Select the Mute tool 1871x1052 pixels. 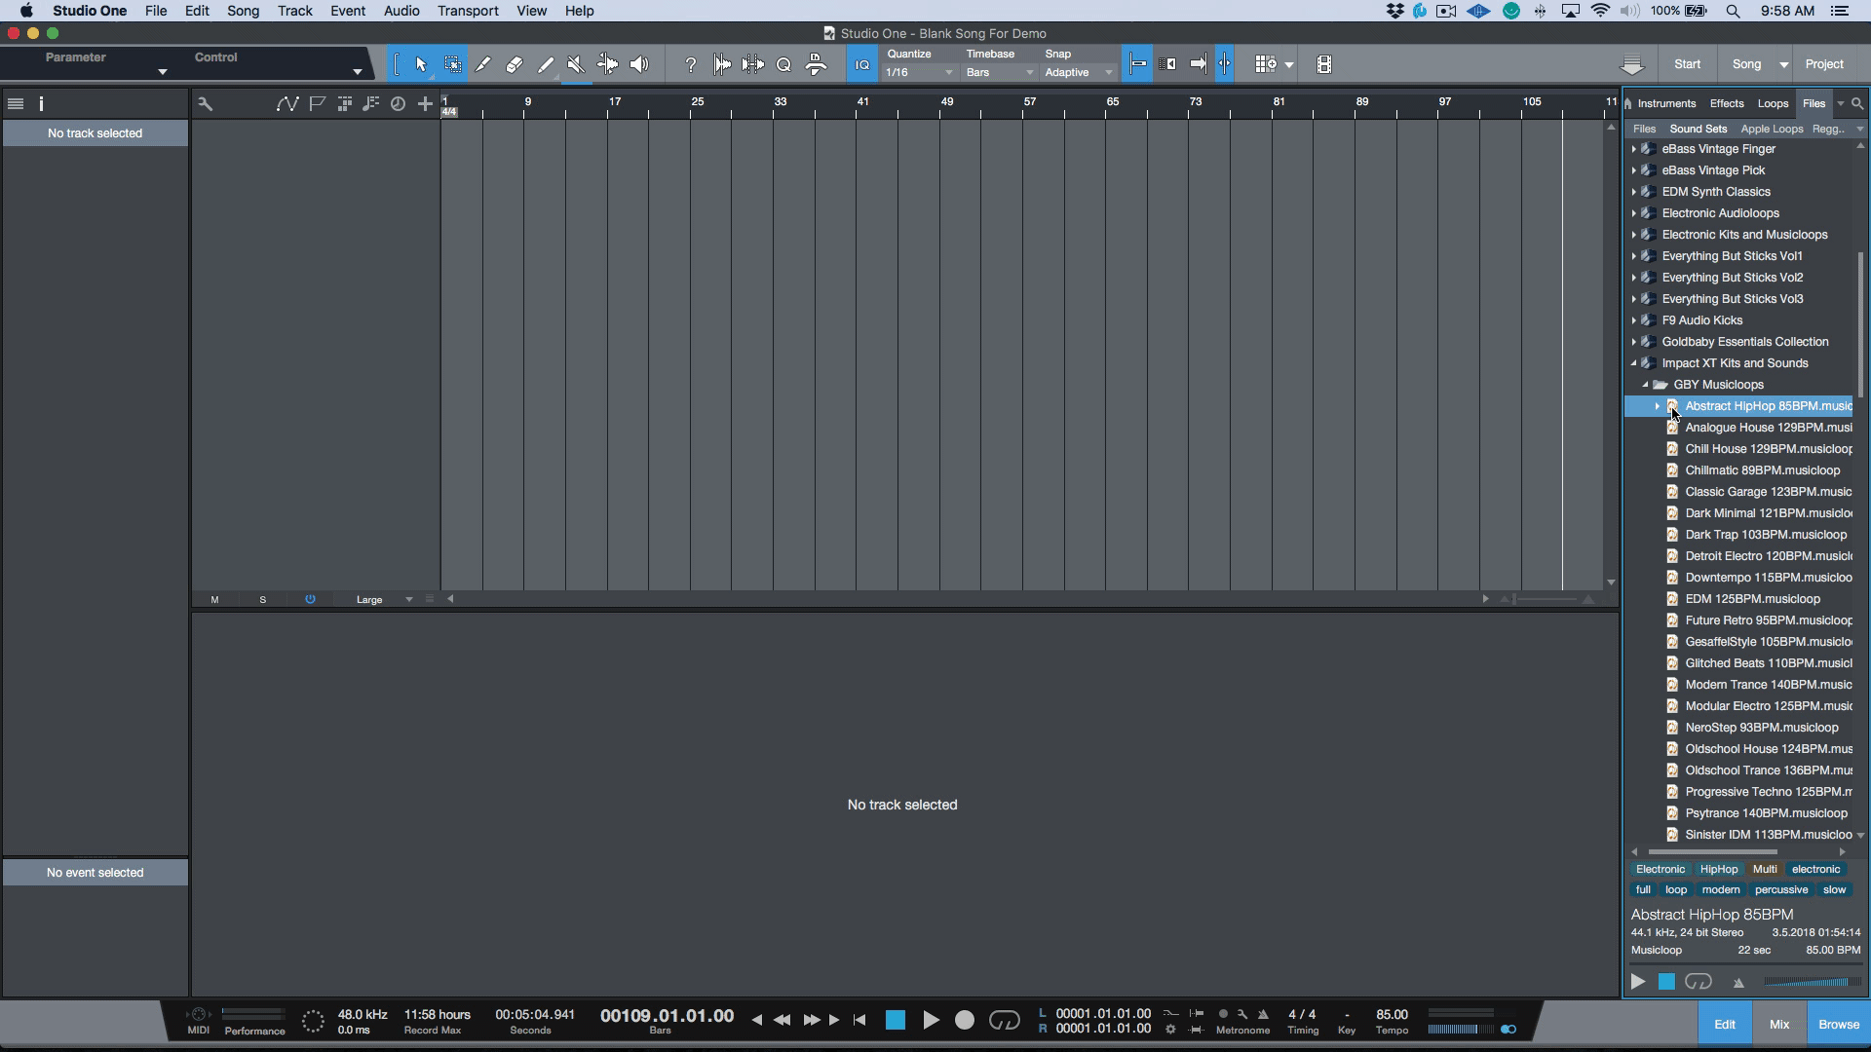coord(576,64)
